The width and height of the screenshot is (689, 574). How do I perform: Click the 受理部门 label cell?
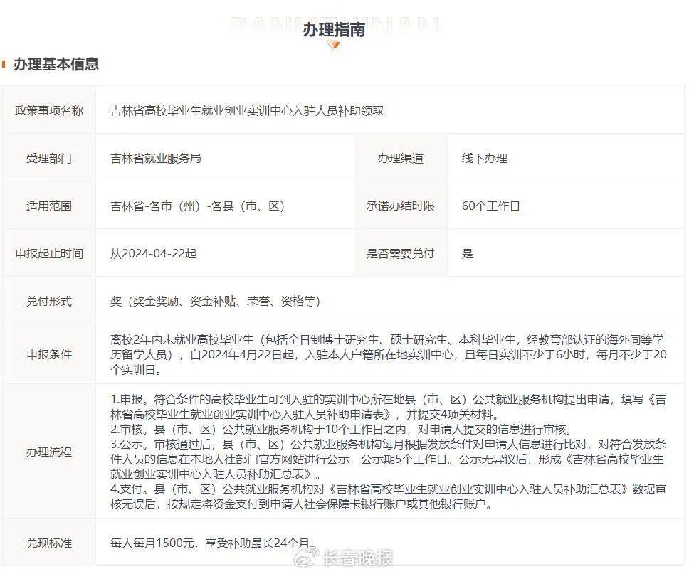pos(49,158)
